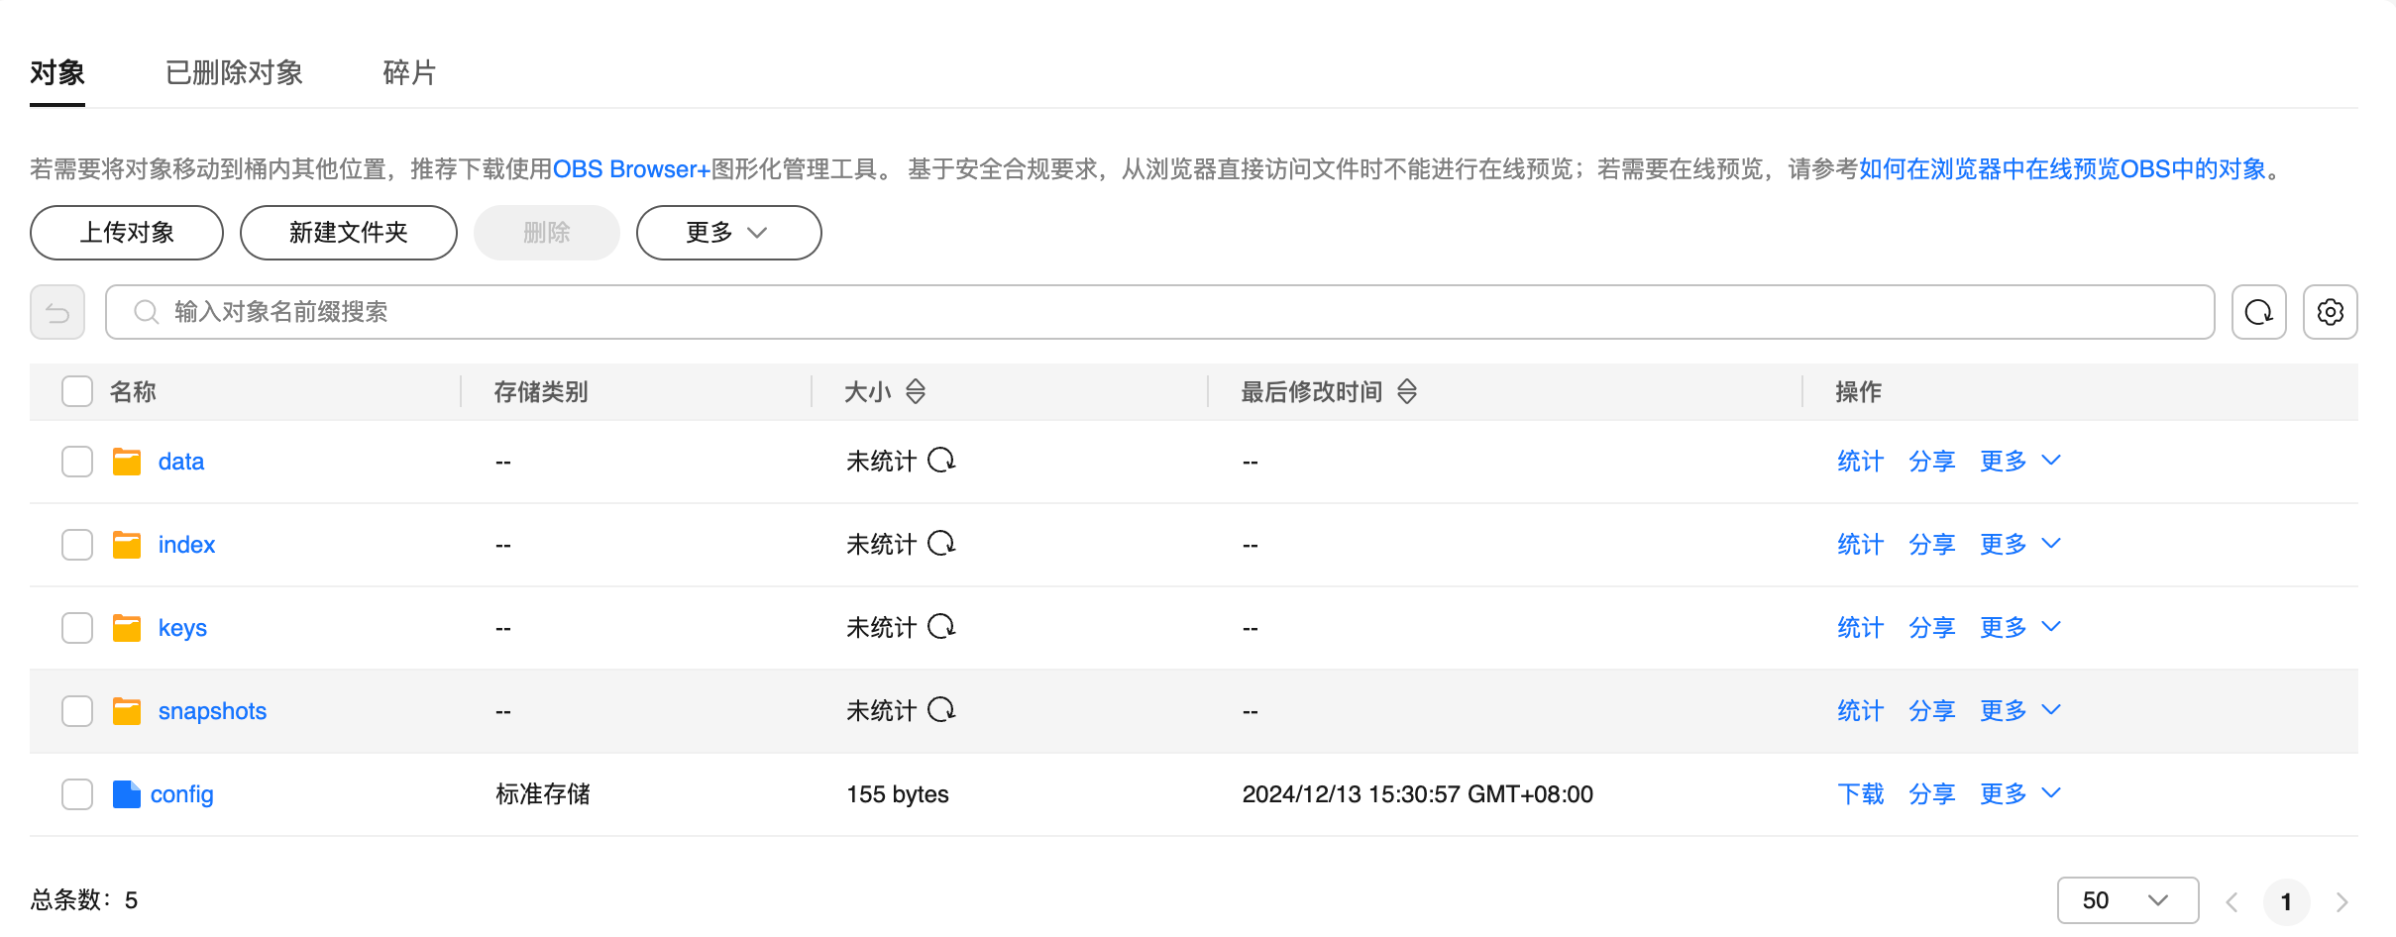2396x937 pixels.
Task: Open the table column settings gear
Action: pos(2330,312)
